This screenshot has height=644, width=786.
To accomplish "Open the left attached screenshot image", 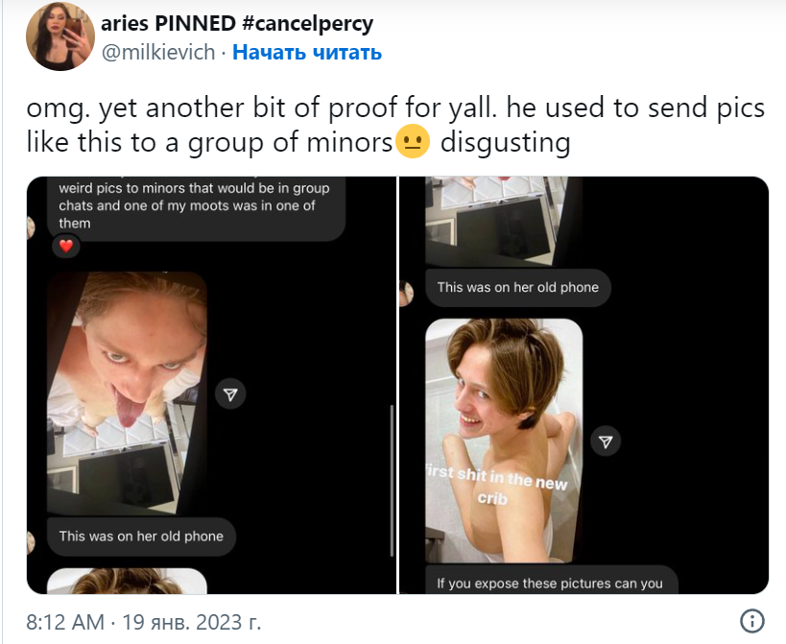I will click(x=211, y=385).
